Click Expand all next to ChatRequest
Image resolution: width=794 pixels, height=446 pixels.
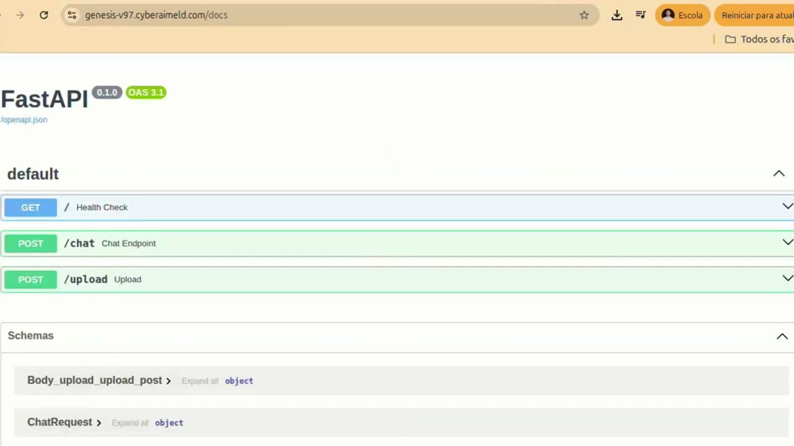tap(130, 422)
